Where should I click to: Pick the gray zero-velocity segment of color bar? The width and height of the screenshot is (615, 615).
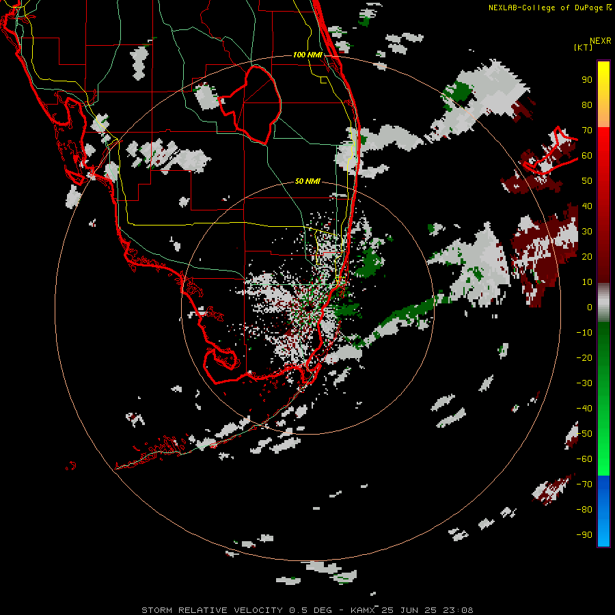(x=603, y=302)
